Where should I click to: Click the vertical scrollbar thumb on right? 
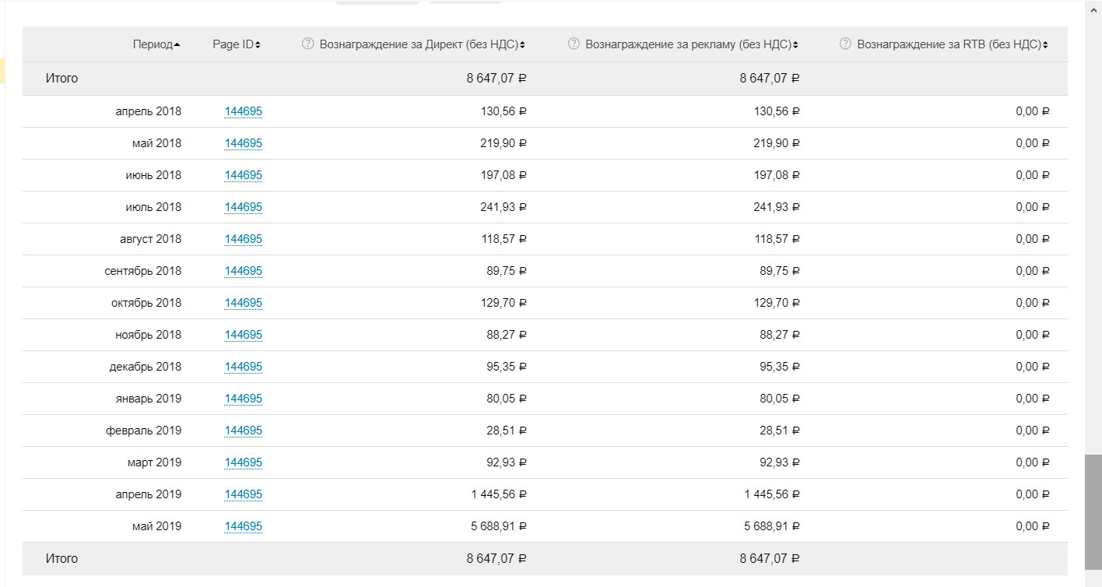click(x=1093, y=512)
